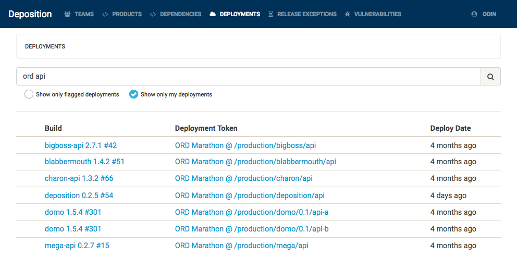
Task: Click the Build column header
Action: [x=53, y=128]
